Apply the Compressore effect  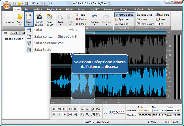click(x=145, y=24)
